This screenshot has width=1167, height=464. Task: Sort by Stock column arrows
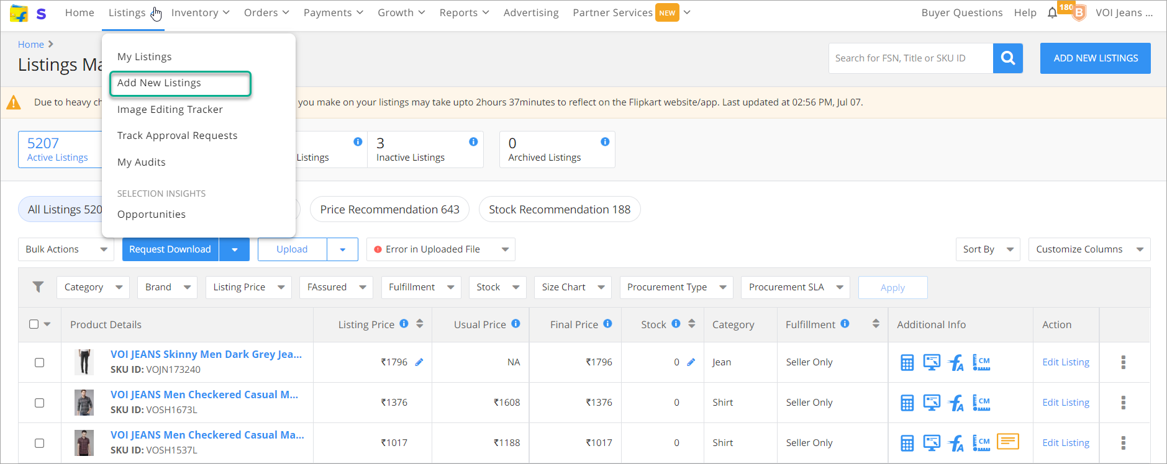pos(692,324)
